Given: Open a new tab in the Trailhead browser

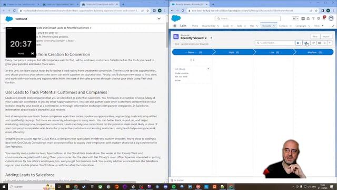Looking at the screenshot, I should (123, 4).
